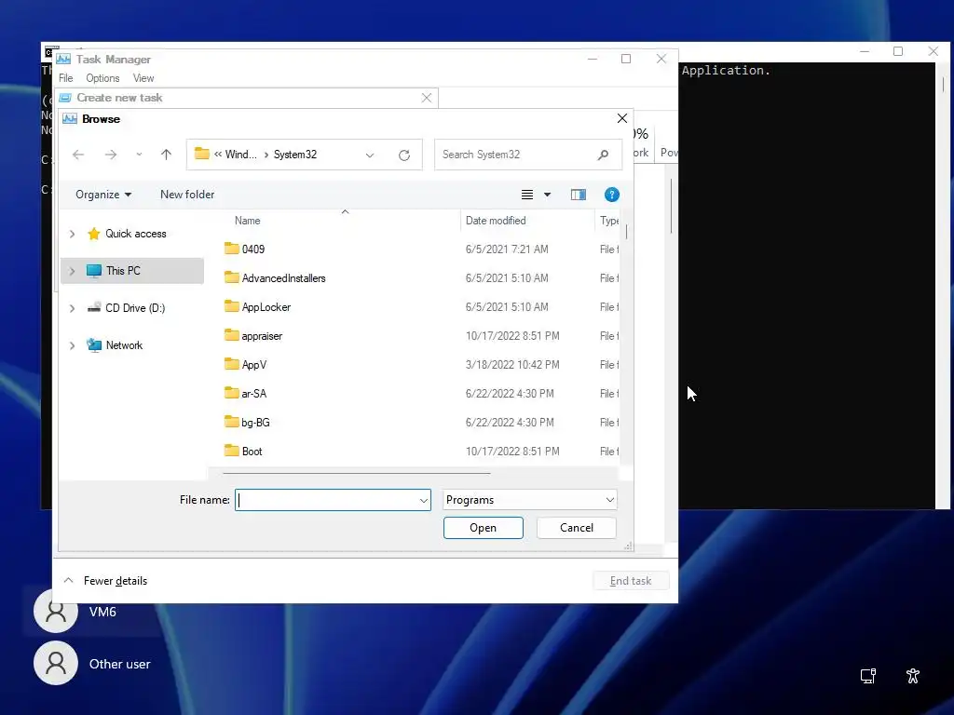
Task: Open the Accessibility options icon
Action: tap(913, 676)
